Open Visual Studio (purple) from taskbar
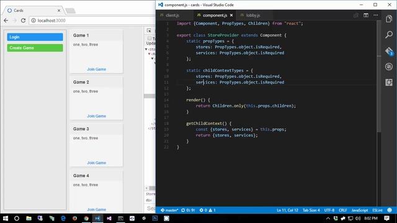The height and width of the screenshot is (223, 397). [x=109, y=218]
